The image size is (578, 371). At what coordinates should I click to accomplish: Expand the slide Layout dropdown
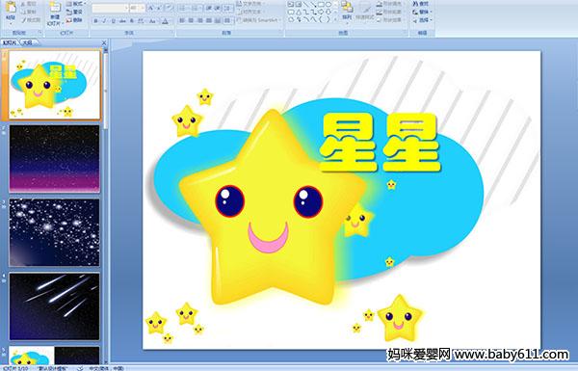(76, 4)
